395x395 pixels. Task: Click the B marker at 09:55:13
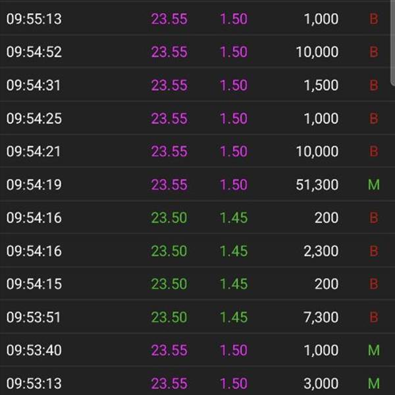tap(374, 19)
